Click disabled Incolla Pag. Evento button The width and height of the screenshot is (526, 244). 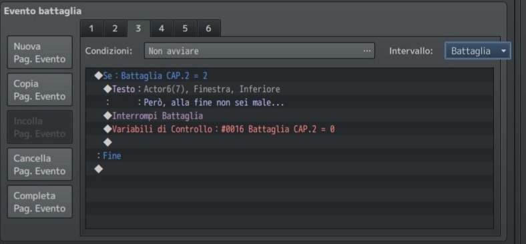pos(40,127)
